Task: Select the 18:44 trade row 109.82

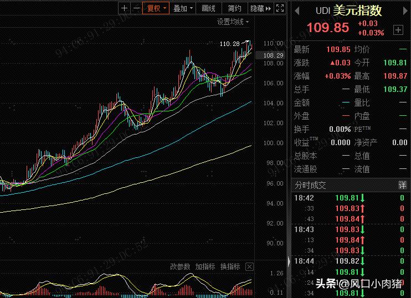Action: pos(347,261)
